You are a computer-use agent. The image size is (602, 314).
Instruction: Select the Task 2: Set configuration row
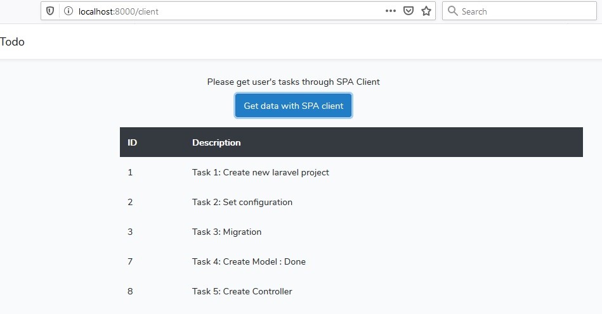[x=351, y=202]
